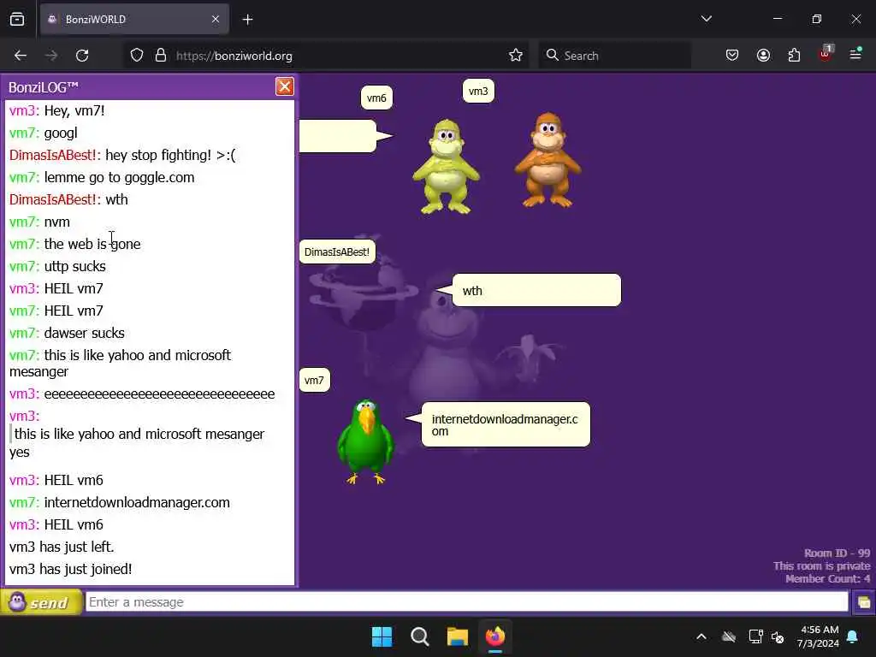Open the clock showing 4:56 AM
This screenshot has height=657, width=876.
click(x=819, y=636)
